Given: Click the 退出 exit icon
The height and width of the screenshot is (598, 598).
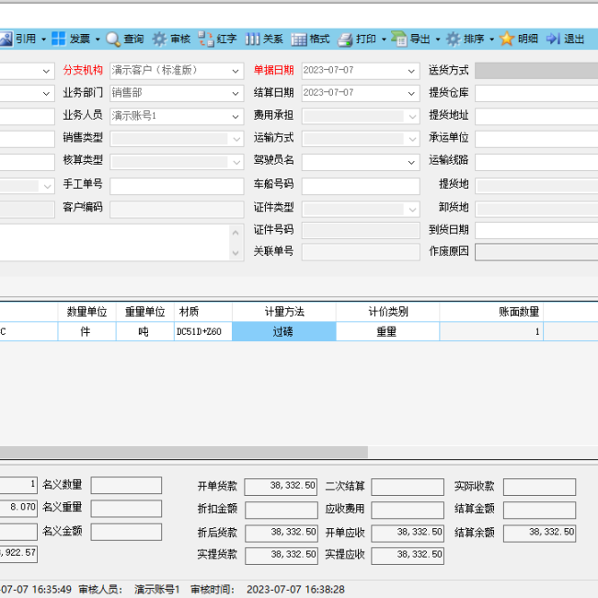Looking at the screenshot, I should point(553,39).
